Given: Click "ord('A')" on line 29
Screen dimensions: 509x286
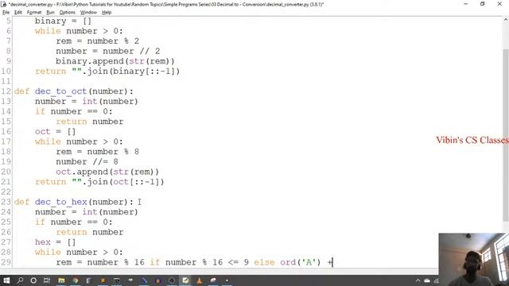Looking at the screenshot, I should [x=301, y=262].
